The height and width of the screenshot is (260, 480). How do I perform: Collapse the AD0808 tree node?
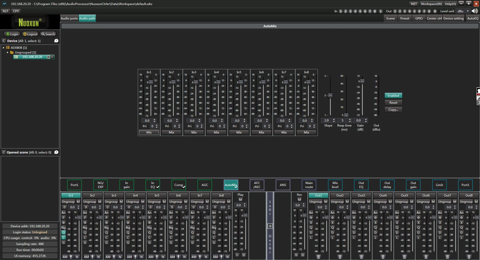click(x=3, y=47)
